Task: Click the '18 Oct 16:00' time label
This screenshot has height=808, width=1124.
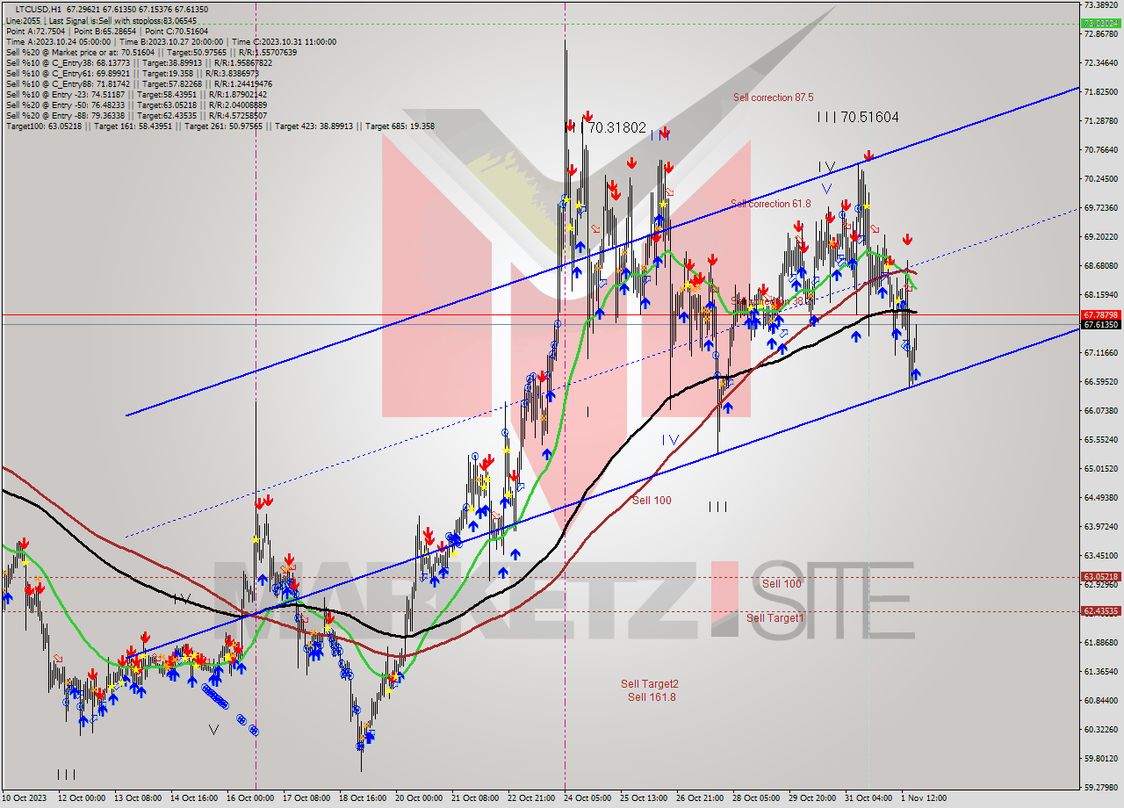Action: tap(362, 798)
